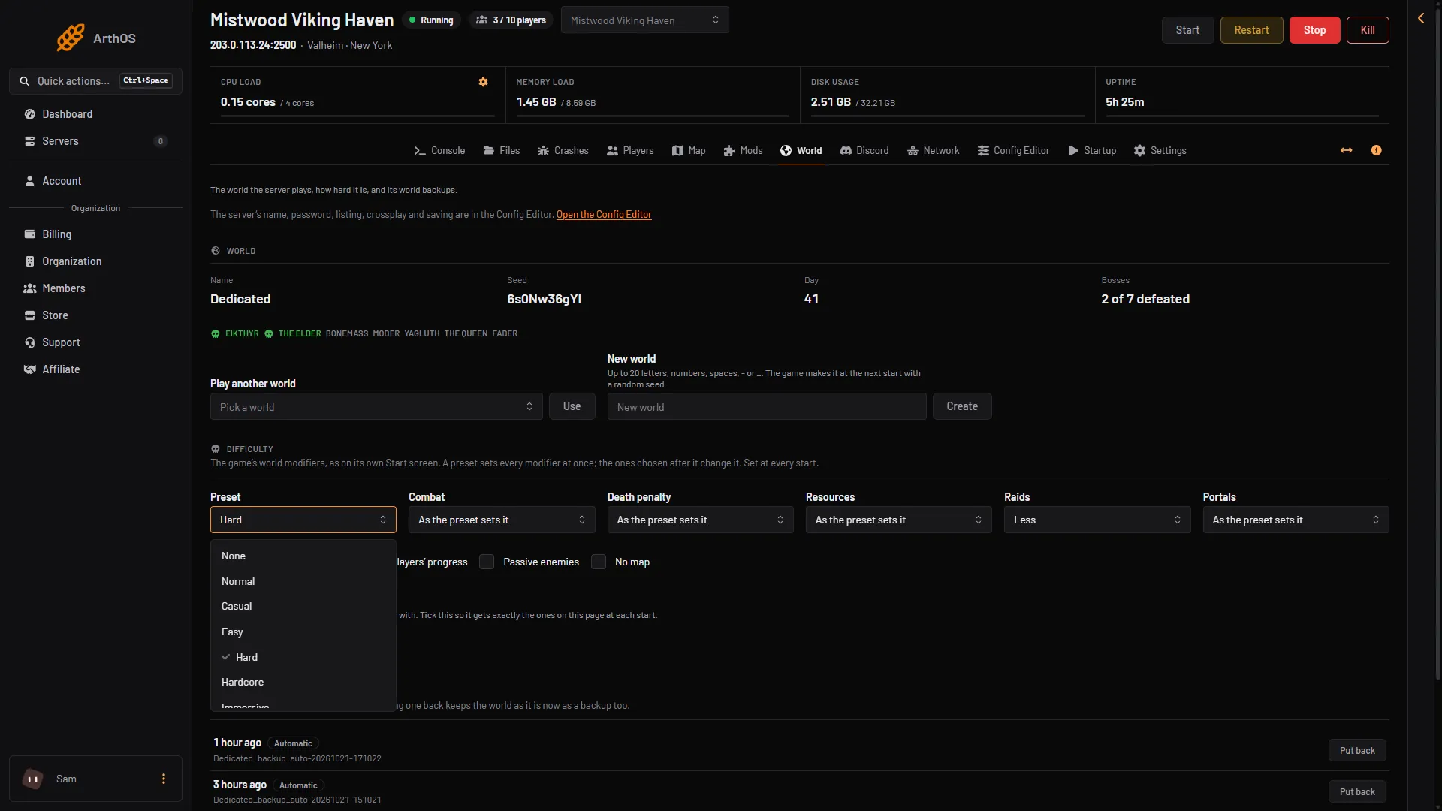Choose Casual in the preset list
The width and height of the screenshot is (1442, 811).
(303, 606)
